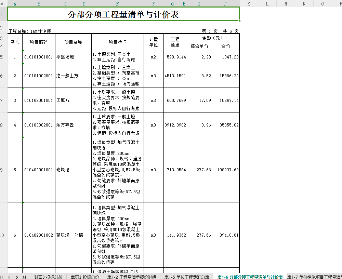The width and height of the screenshot is (342, 279).
Task: Select project code 010101001001
Action: pyautogui.click(x=39, y=57)
